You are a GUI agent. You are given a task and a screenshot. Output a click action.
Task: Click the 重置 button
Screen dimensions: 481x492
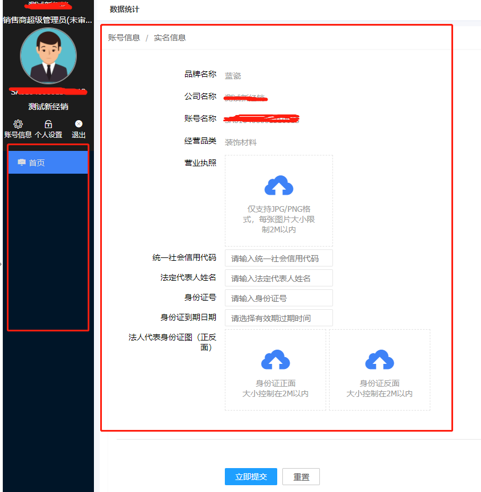(x=301, y=477)
